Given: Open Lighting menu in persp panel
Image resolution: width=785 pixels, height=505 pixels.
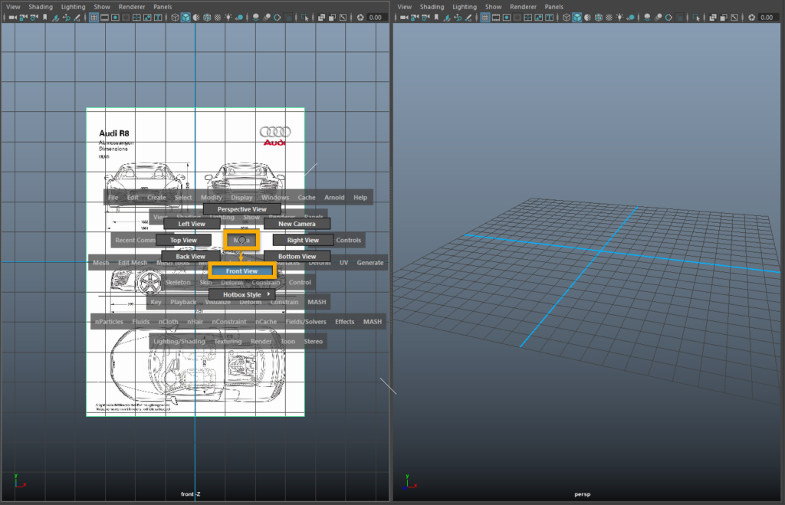Looking at the screenshot, I should (465, 6).
